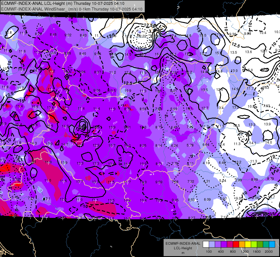Click the legend title ECMWF-INDEX-ANAL

click(183, 244)
